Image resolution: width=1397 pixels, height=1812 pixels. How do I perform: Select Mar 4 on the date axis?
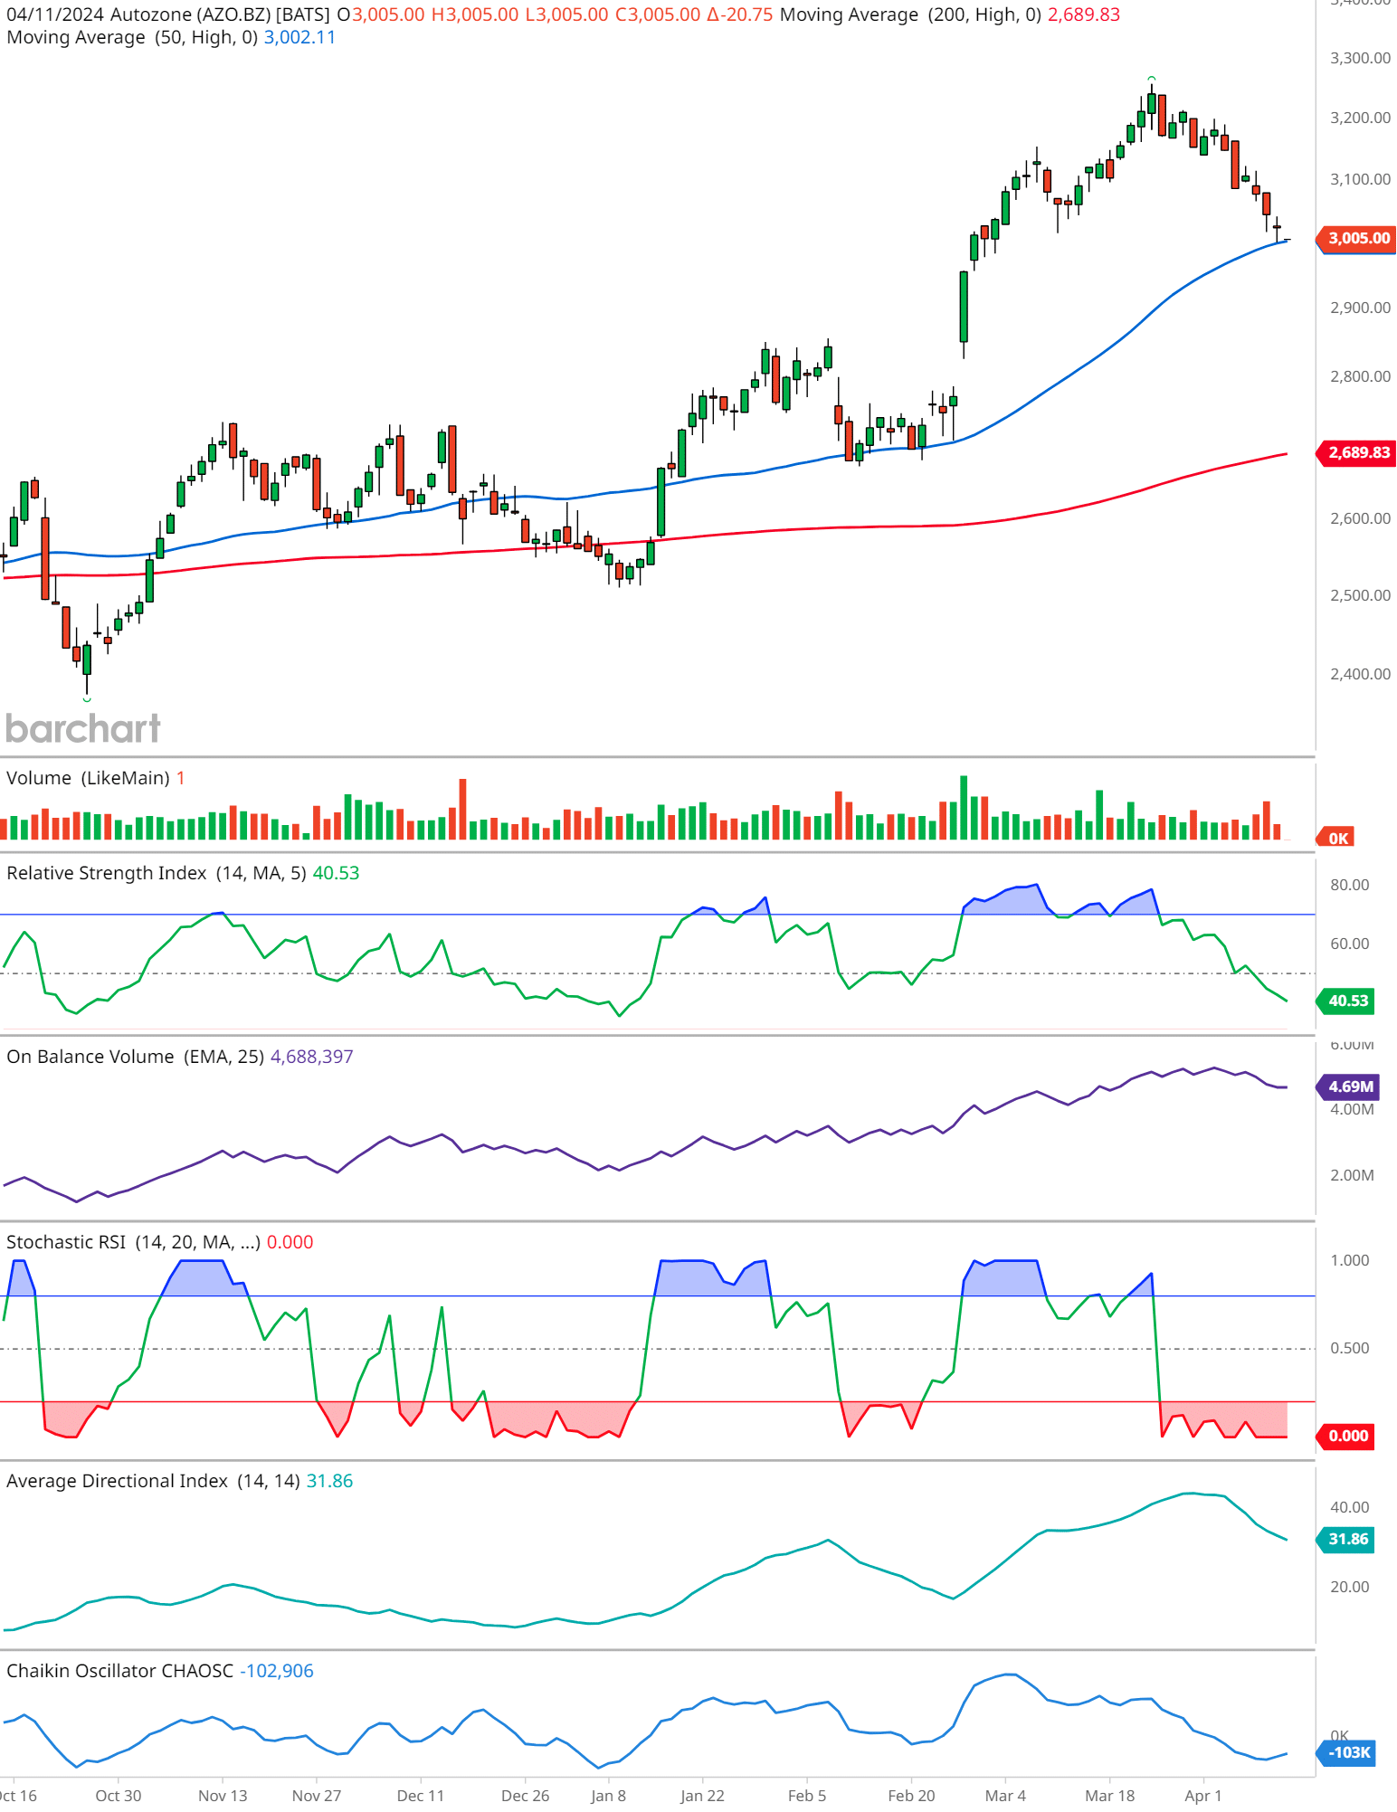[x=1005, y=1796]
